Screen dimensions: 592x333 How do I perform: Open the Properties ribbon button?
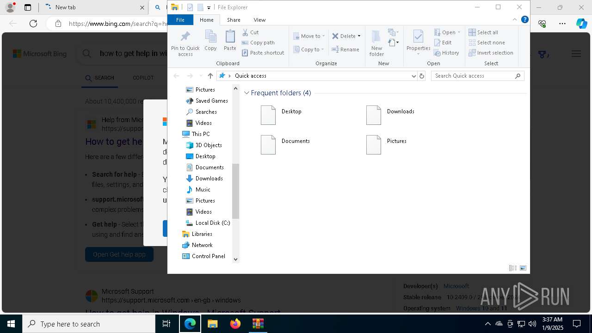pos(419,43)
